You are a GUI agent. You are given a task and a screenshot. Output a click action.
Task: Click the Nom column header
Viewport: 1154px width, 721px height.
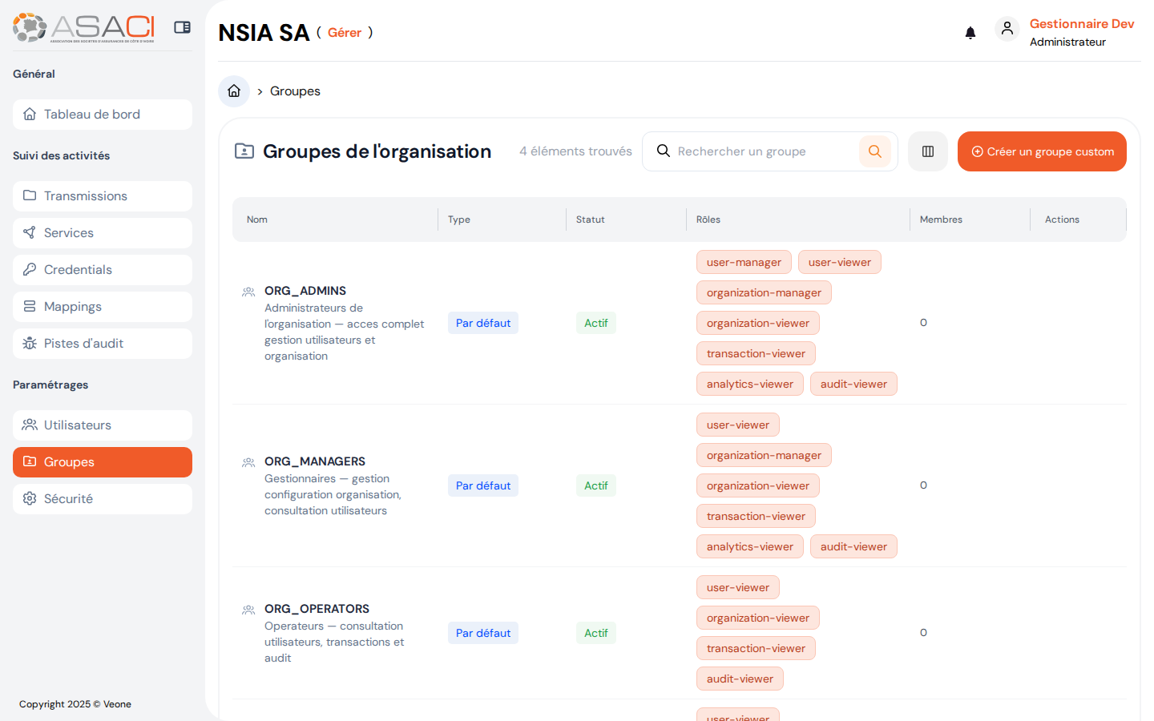(257, 220)
